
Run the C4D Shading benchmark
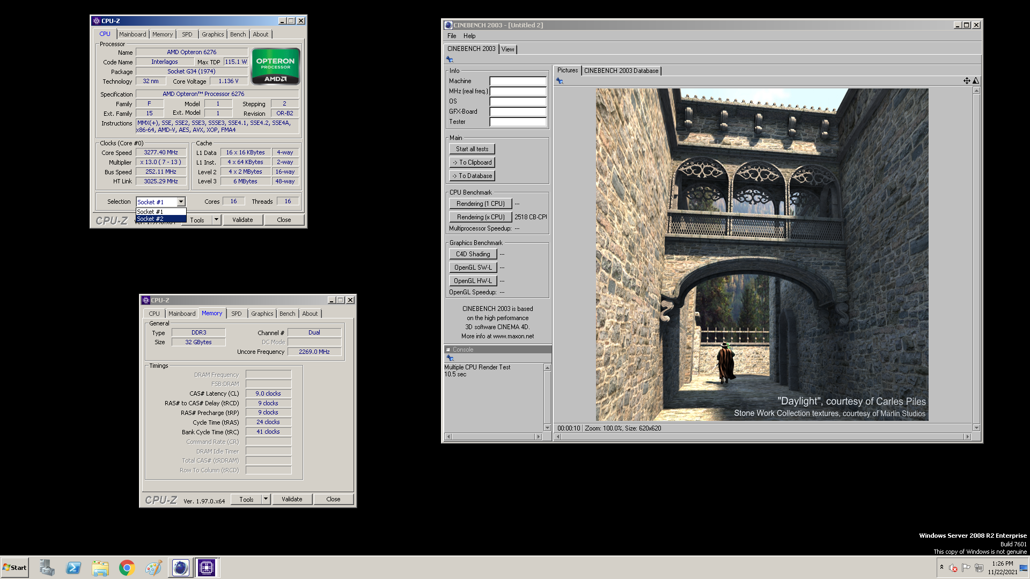tap(473, 254)
